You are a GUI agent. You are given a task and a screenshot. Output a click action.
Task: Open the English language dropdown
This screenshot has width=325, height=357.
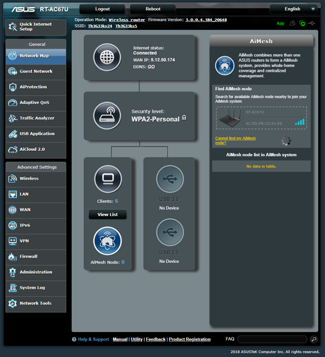click(x=294, y=9)
